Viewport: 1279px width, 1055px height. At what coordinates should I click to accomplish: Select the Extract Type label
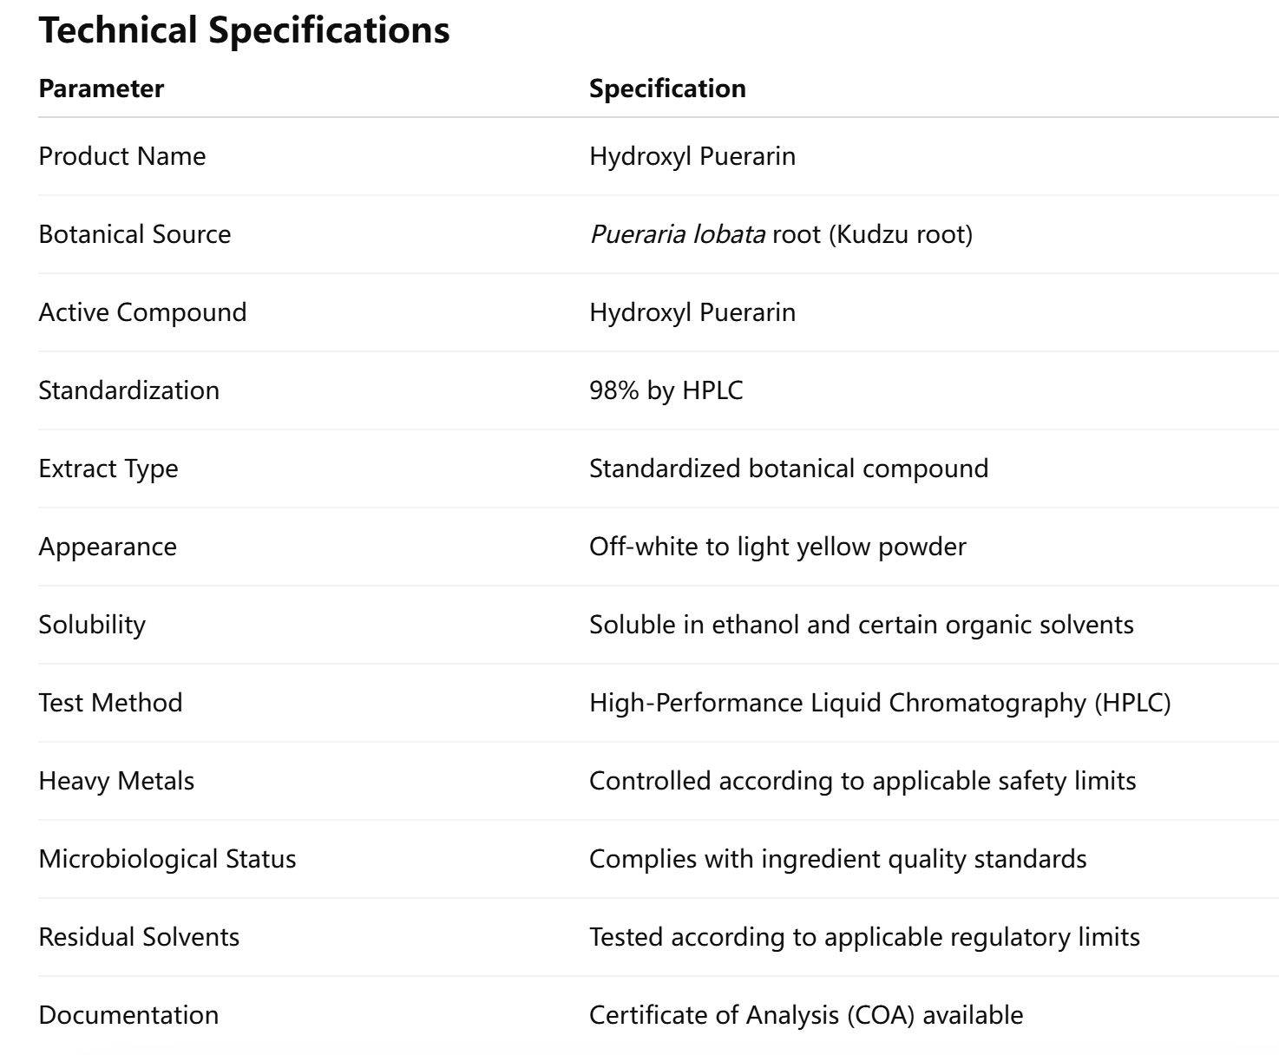[x=108, y=469]
